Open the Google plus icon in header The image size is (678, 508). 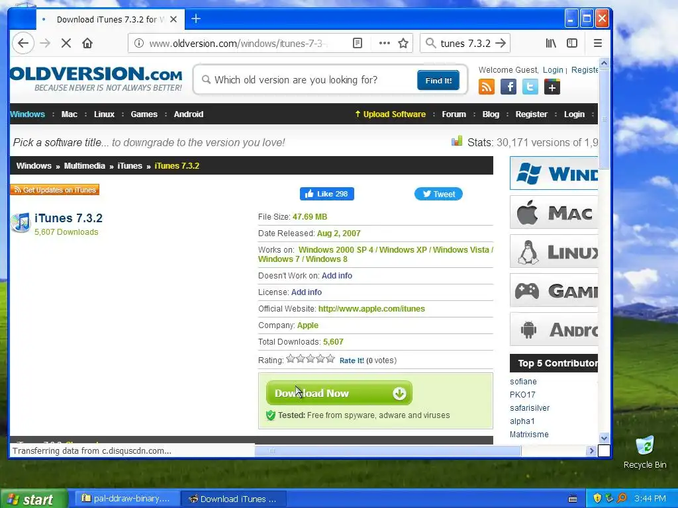pyautogui.click(x=552, y=87)
